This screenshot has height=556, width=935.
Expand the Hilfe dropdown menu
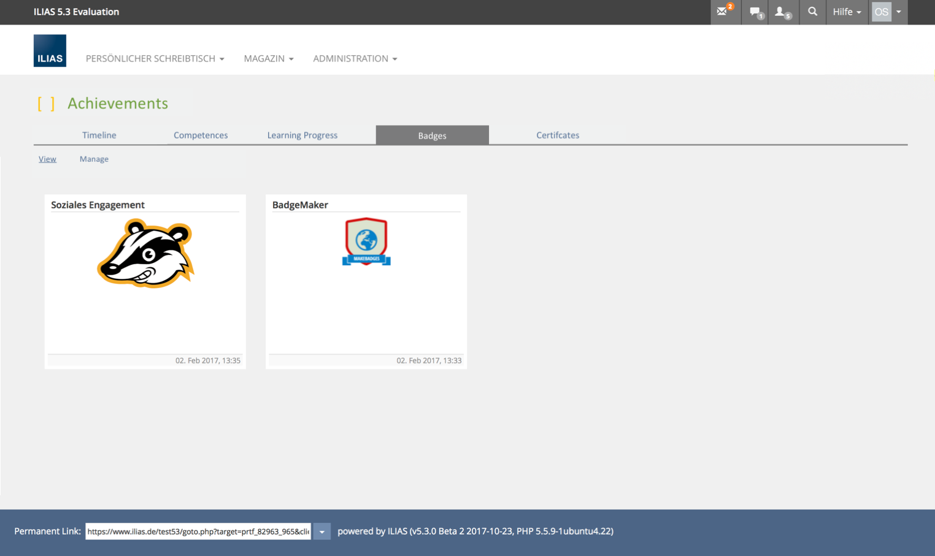point(847,12)
